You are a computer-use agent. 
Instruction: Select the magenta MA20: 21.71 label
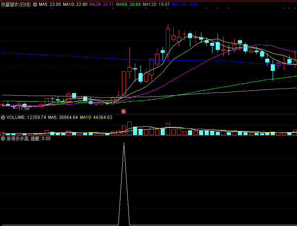[x=102, y=4]
